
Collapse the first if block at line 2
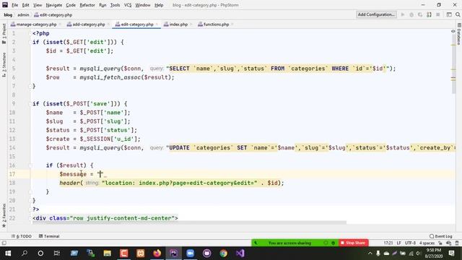(30, 42)
